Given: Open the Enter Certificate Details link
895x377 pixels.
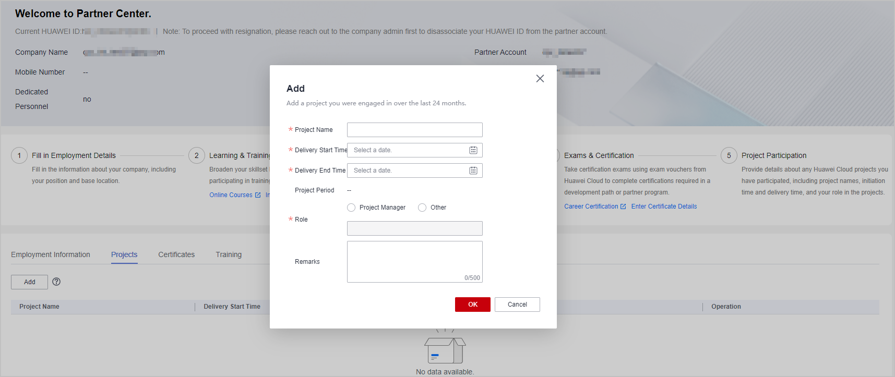Looking at the screenshot, I should (664, 206).
